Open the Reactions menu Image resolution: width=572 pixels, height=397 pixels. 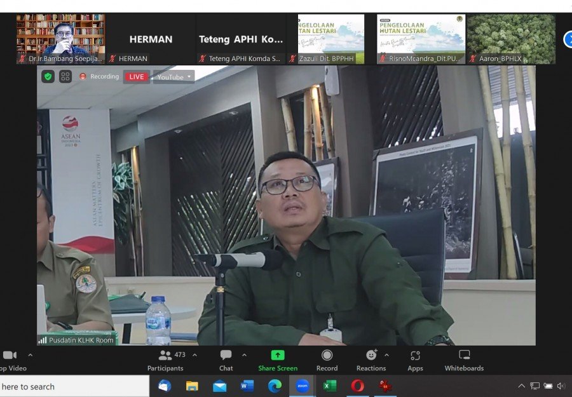[371, 361]
